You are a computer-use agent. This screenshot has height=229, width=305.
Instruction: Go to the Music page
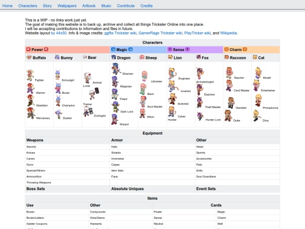106,6
